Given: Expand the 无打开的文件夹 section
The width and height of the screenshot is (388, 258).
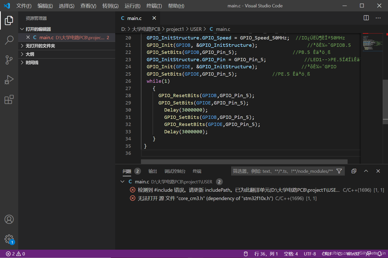Looking at the screenshot, I should tap(67, 46).
